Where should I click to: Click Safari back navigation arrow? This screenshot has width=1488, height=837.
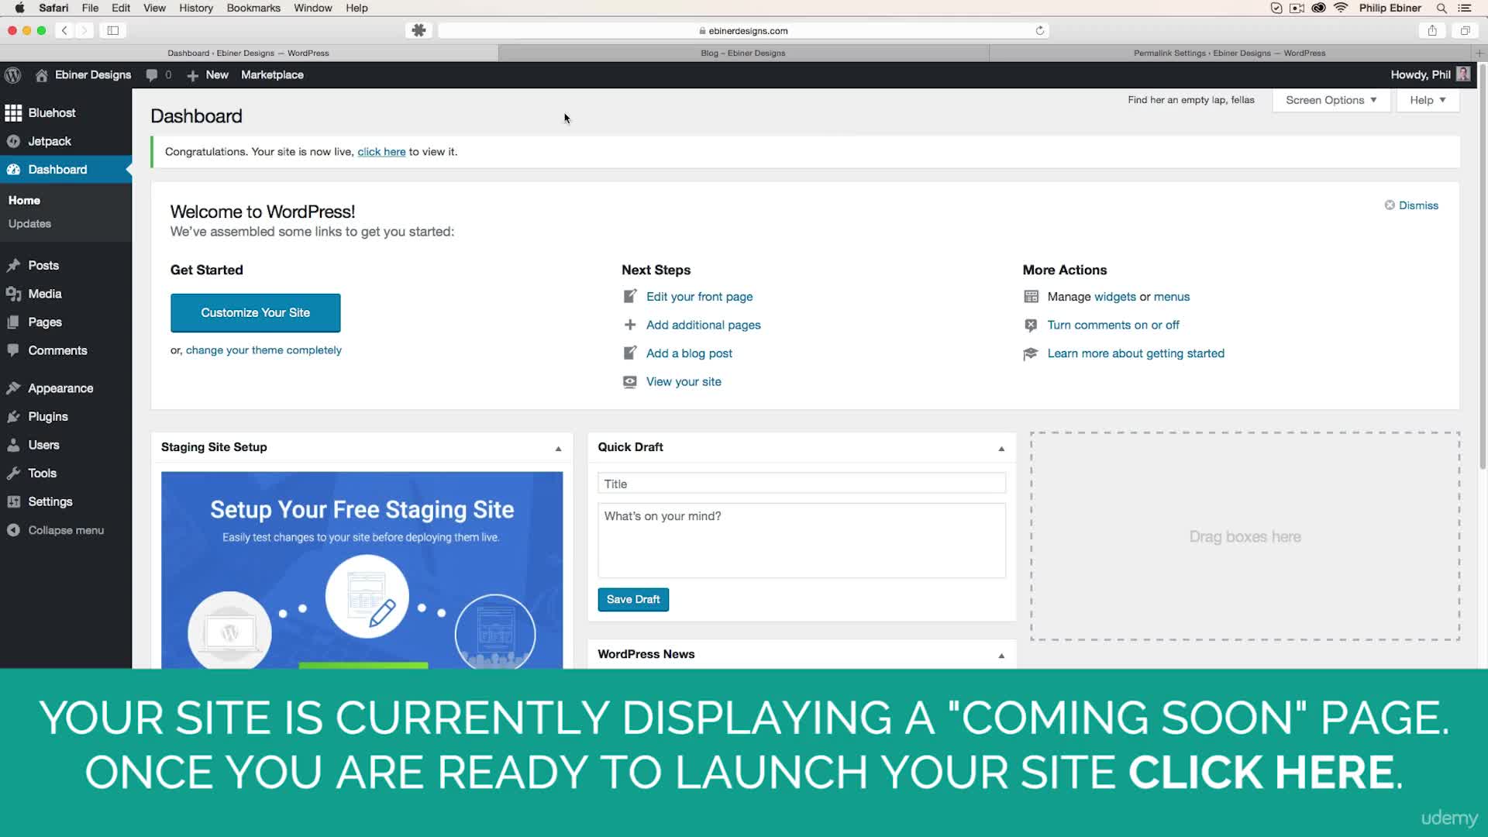tap(64, 30)
